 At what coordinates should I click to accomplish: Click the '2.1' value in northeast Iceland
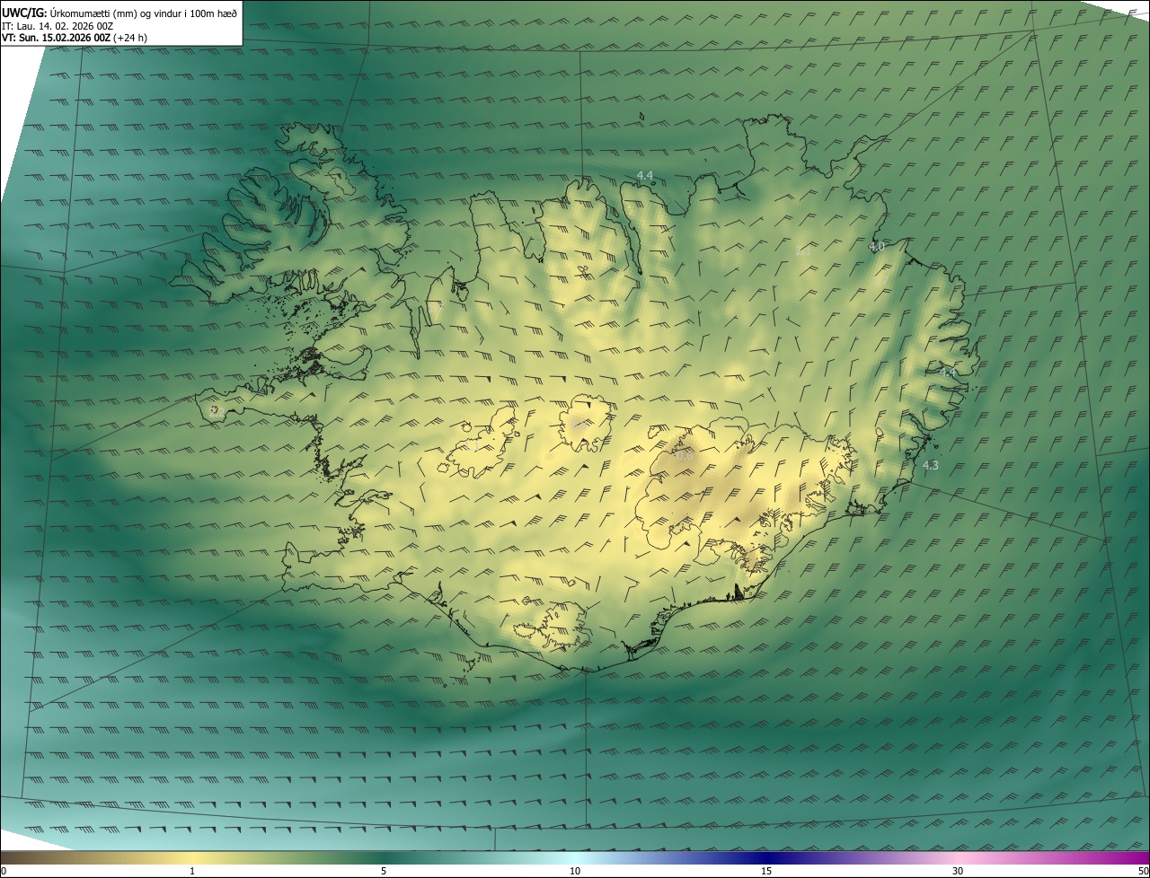point(803,251)
